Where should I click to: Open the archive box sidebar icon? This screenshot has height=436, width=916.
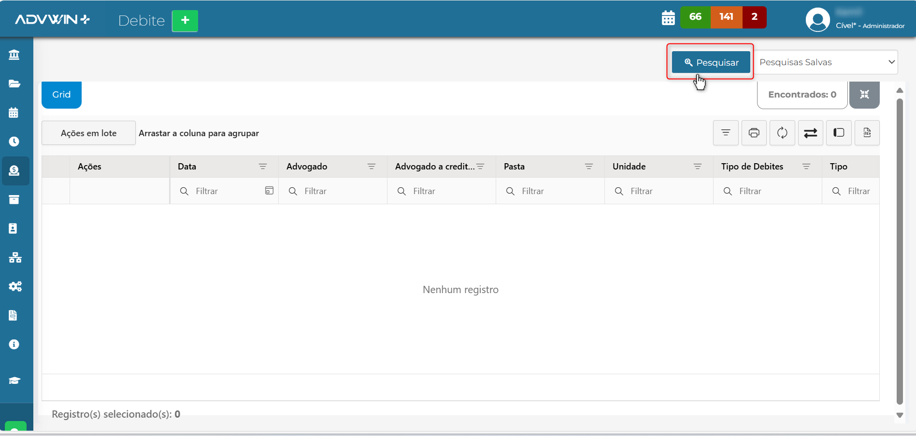[14, 199]
